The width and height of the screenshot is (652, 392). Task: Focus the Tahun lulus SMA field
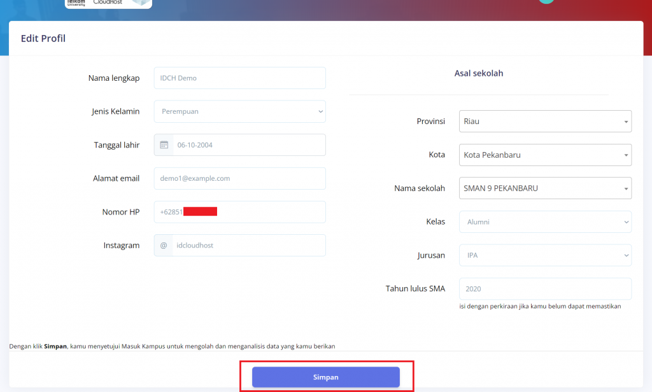[545, 289]
